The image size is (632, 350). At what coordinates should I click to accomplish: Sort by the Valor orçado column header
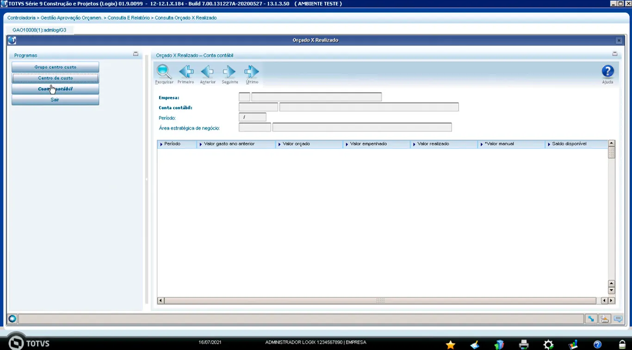[x=296, y=144]
